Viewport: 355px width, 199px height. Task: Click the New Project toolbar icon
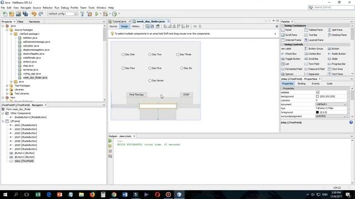tap(12, 14)
